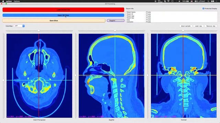Click the Load .npy button
This screenshot has height=123, width=220.
coord(198,26)
